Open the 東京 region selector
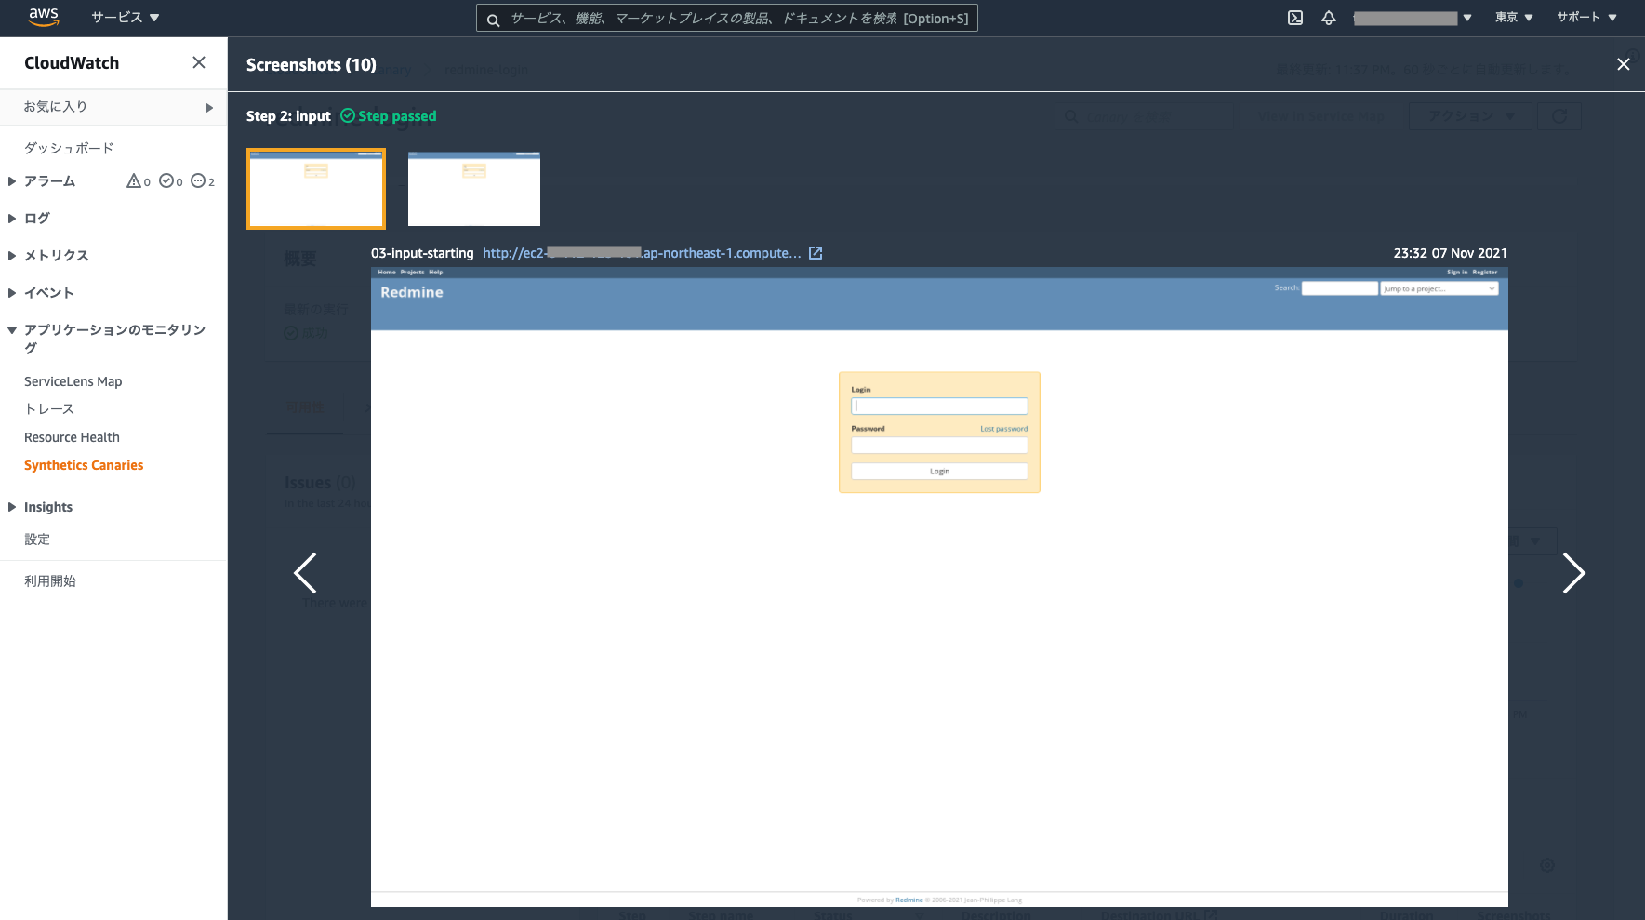Screen dimensions: 1645x920 (x=1514, y=18)
